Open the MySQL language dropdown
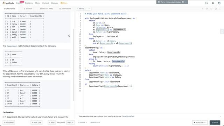The width and height of the screenshot is (224, 126). coord(84,9)
